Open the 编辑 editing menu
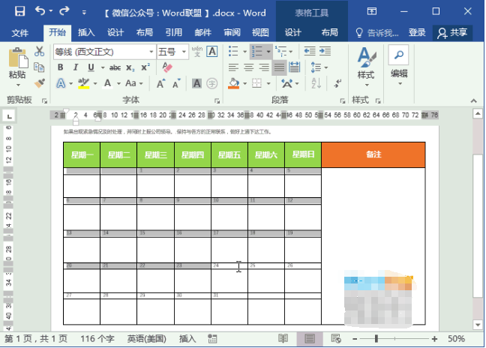 [x=399, y=66]
